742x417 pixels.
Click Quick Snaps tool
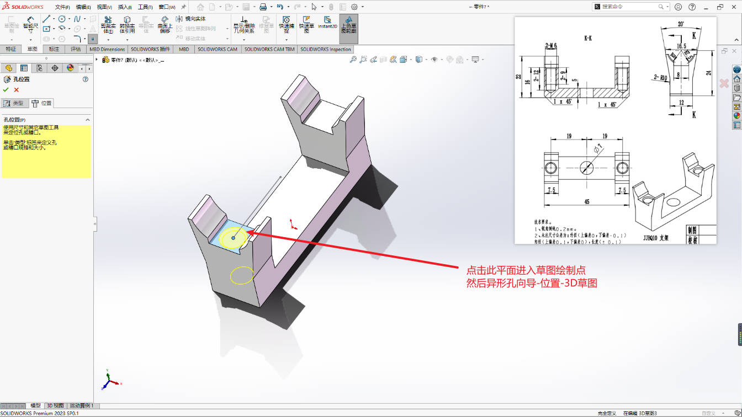pyautogui.click(x=286, y=25)
